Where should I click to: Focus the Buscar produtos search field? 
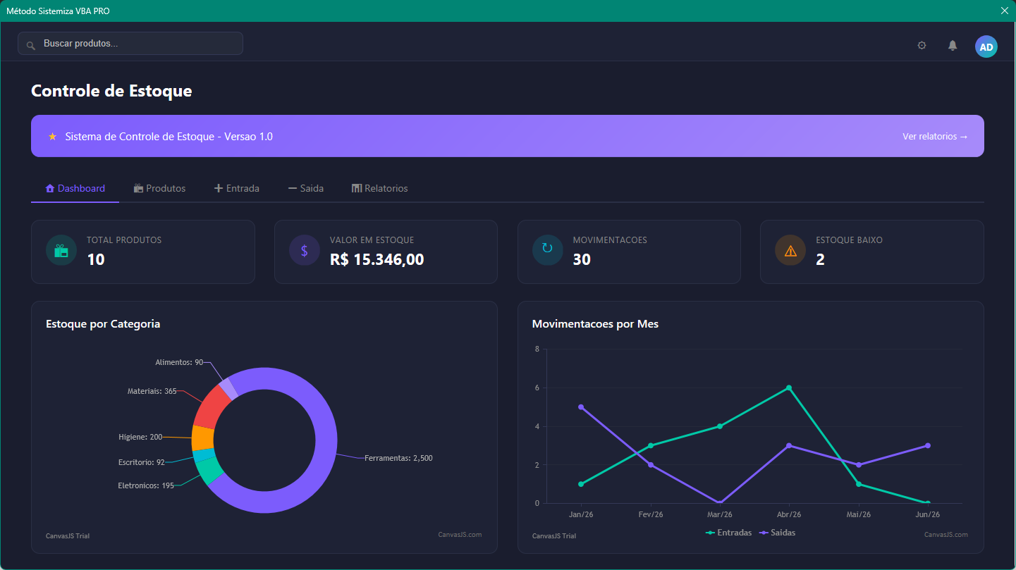click(x=130, y=43)
